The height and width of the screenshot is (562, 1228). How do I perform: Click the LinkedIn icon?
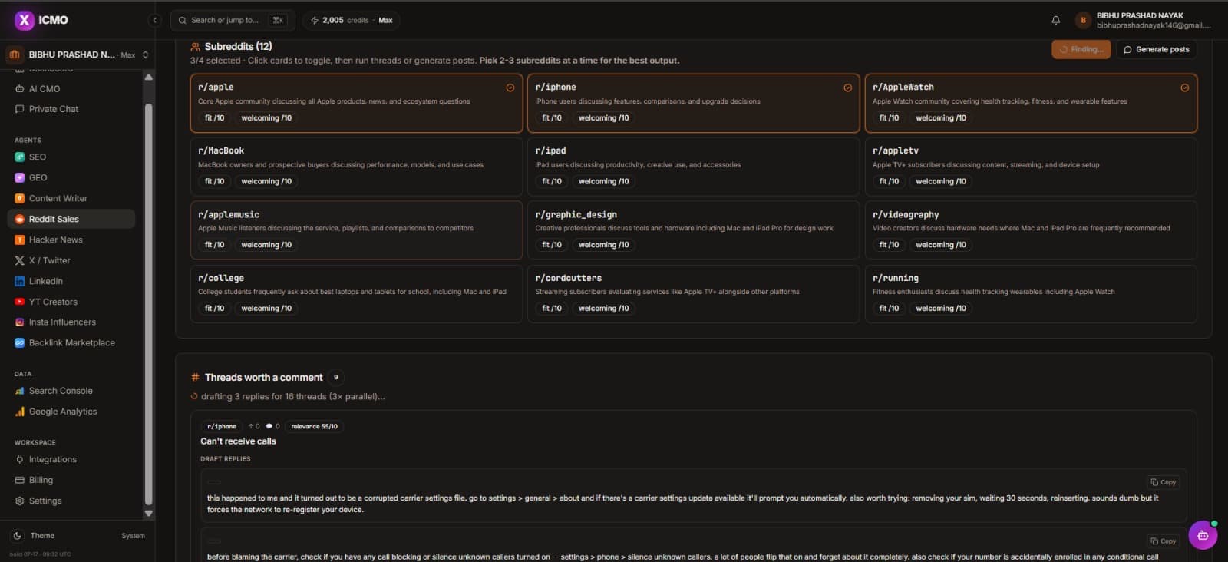pyautogui.click(x=20, y=281)
